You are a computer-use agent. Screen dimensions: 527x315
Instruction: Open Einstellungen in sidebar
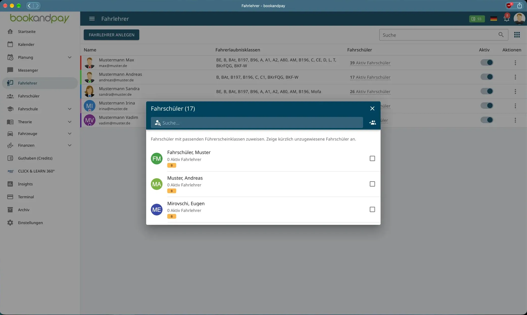(x=40, y=223)
